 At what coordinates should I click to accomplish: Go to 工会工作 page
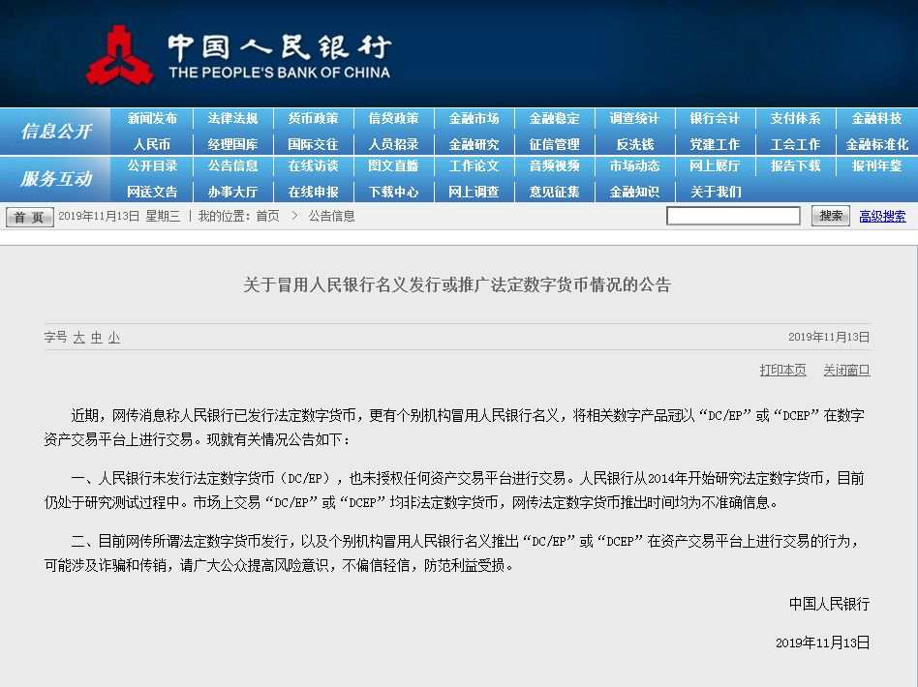(x=796, y=144)
